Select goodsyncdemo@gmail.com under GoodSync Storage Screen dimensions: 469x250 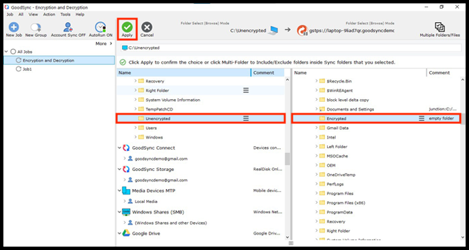tap(161, 180)
